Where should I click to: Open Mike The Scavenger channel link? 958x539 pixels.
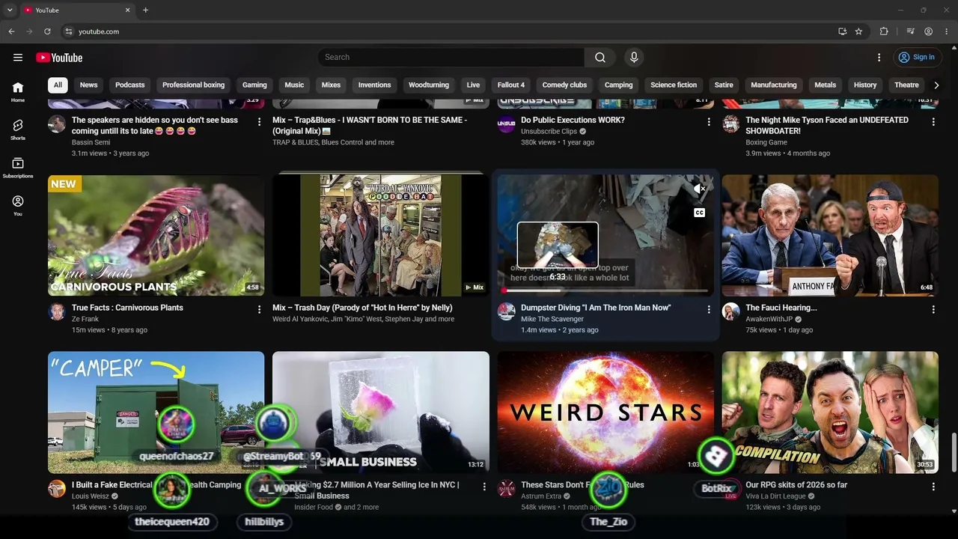[552, 319]
